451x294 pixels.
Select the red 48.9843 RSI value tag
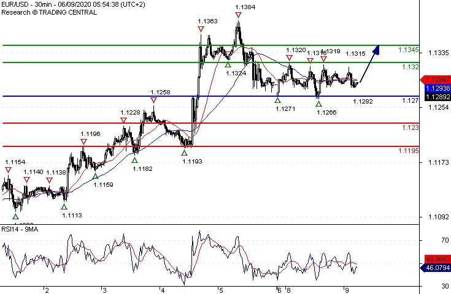point(437,259)
